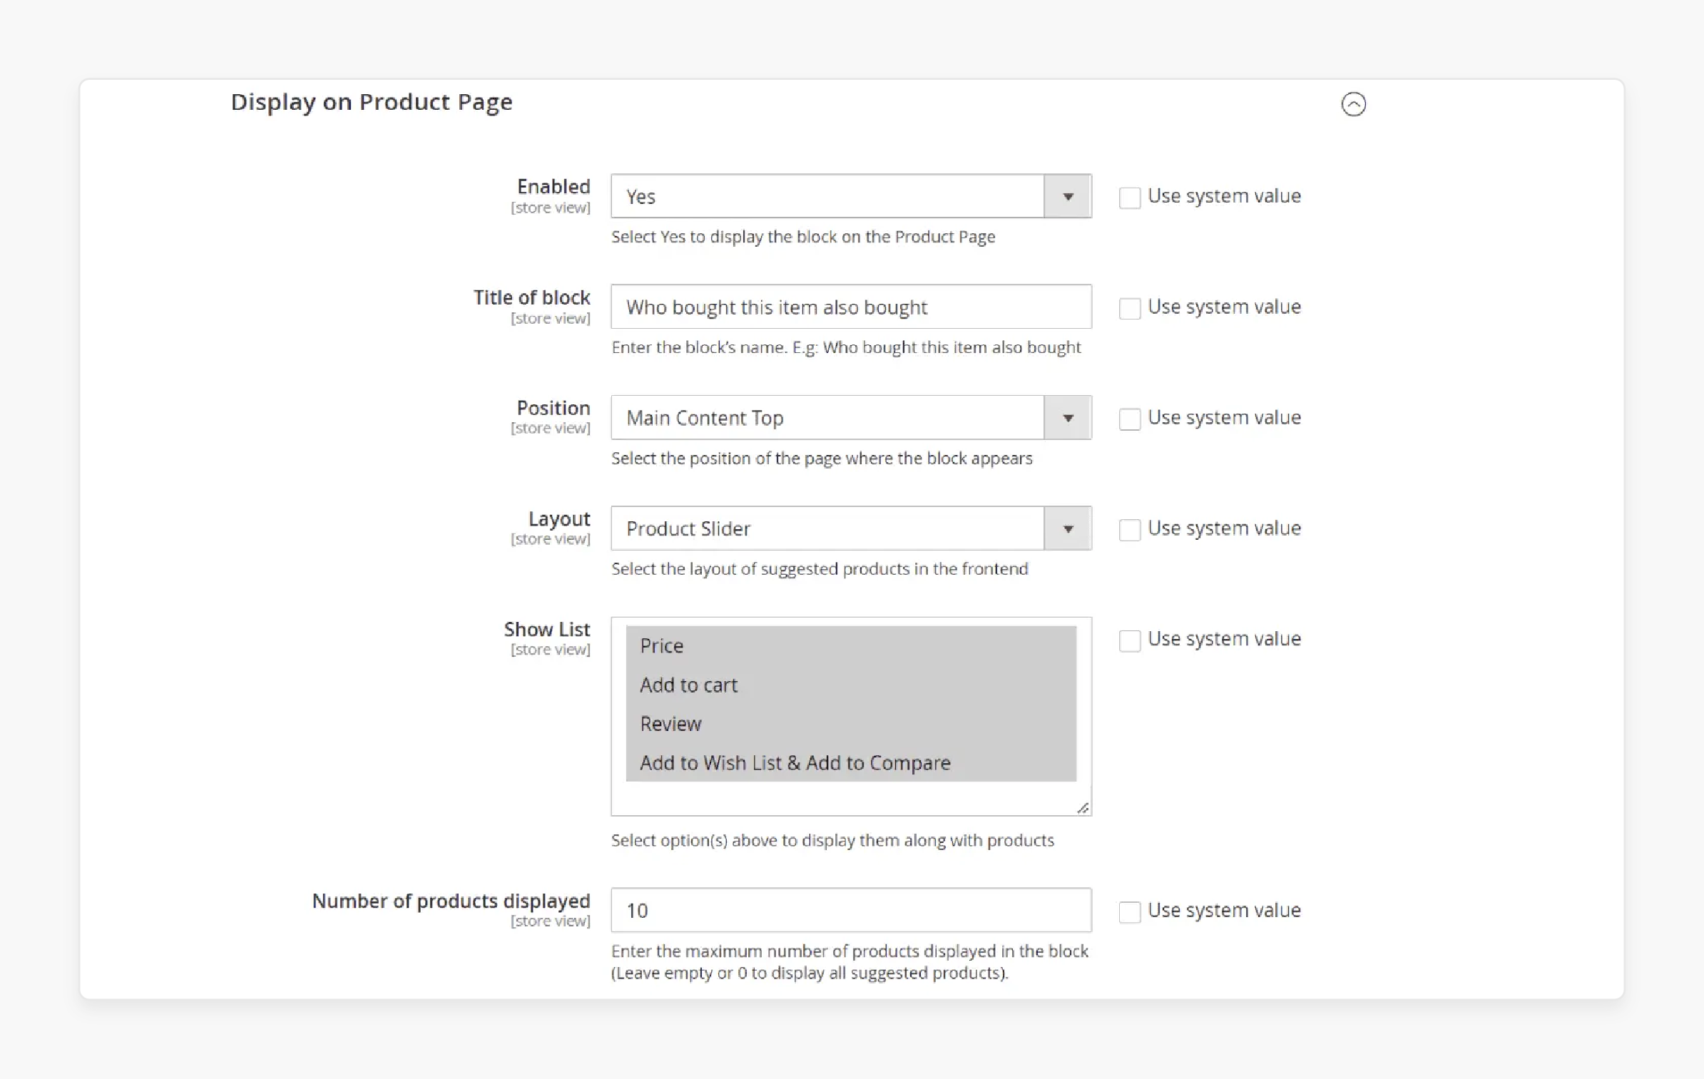The width and height of the screenshot is (1704, 1079).
Task: Open the Layout dropdown menu
Action: (1068, 528)
